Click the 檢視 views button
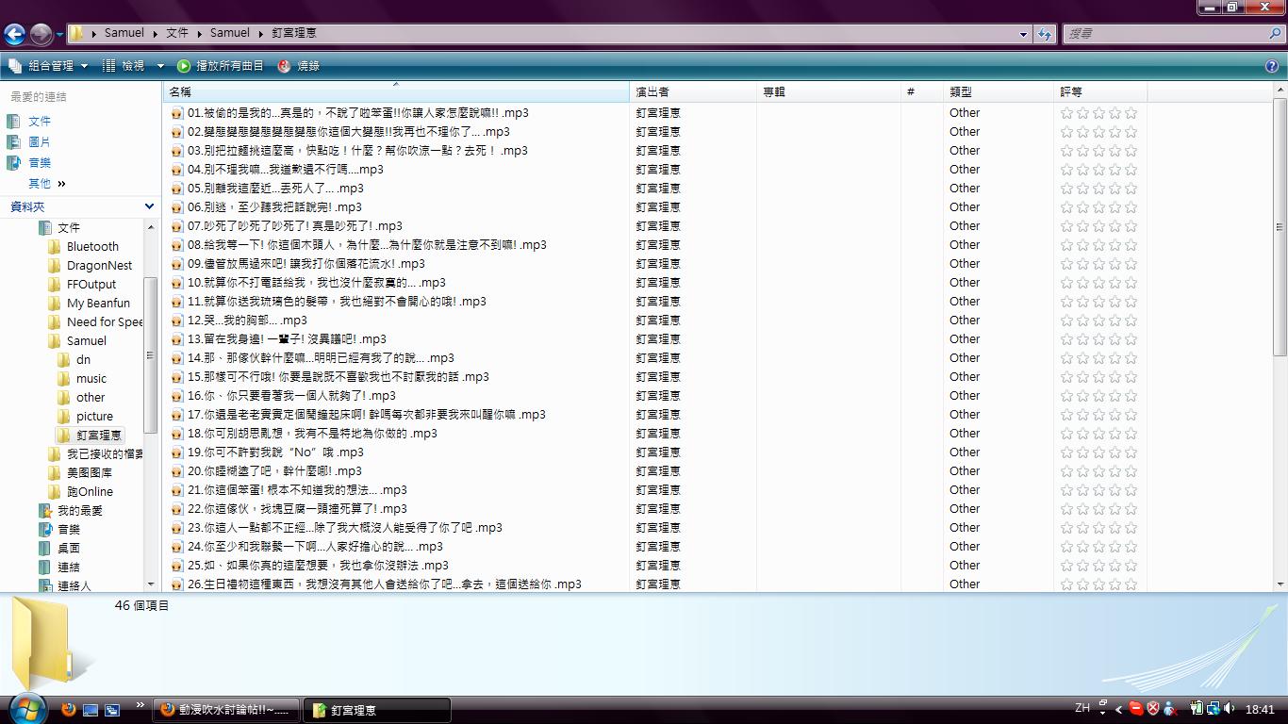Image resolution: width=1288 pixels, height=724 pixels. [x=124, y=66]
